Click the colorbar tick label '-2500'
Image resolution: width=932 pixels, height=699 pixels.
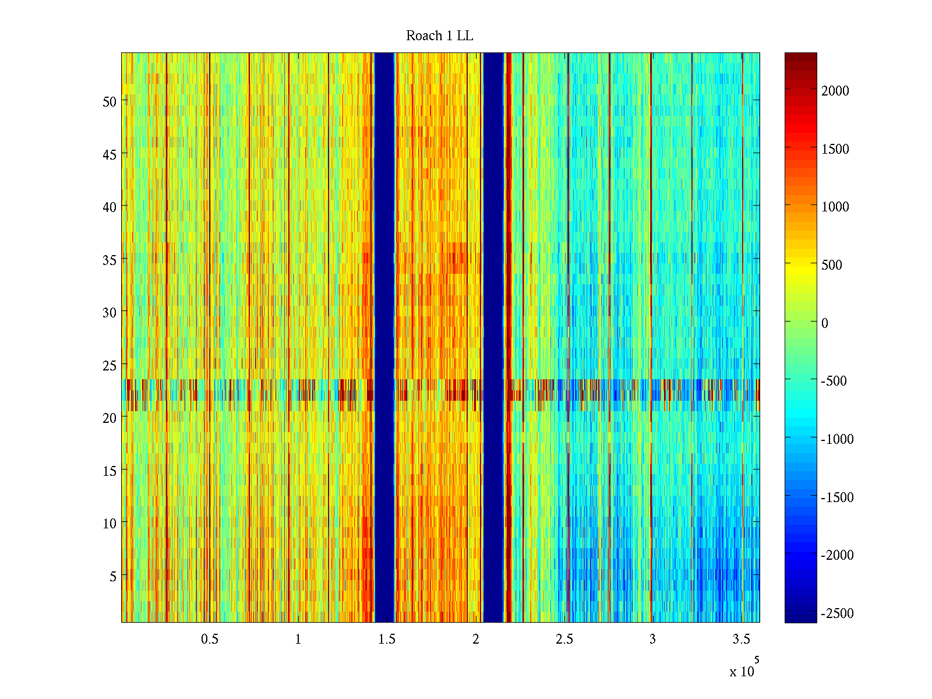click(x=837, y=613)
